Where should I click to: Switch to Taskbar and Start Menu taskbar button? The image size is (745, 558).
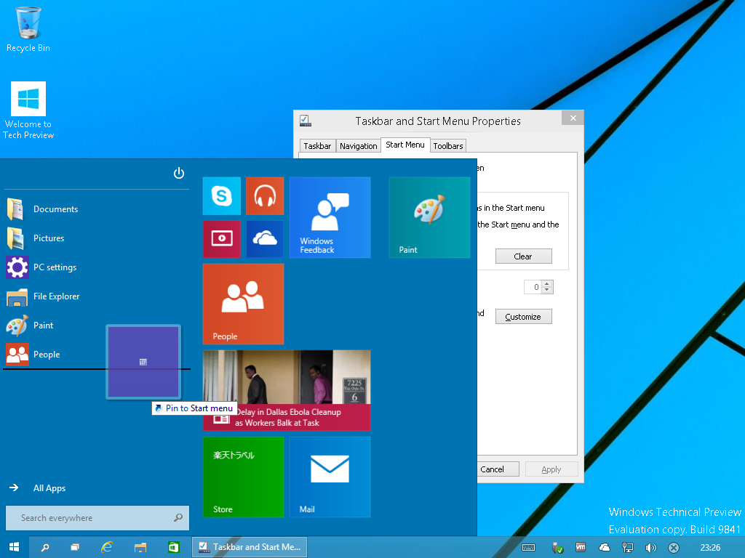tap(250, 547)
